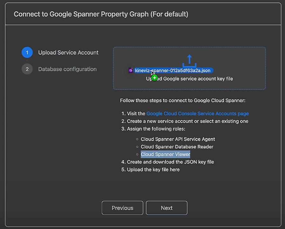
Task: Open Upload Service Account step
Action: (x=68, y=53)
